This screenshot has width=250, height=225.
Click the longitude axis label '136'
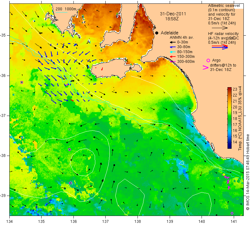73,221
